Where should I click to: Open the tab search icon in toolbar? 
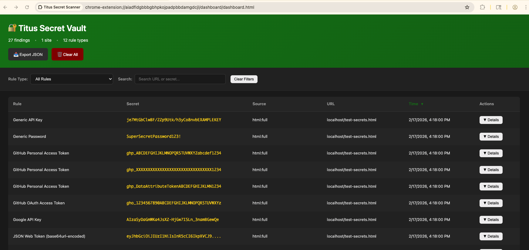click(x=499, y=7)
